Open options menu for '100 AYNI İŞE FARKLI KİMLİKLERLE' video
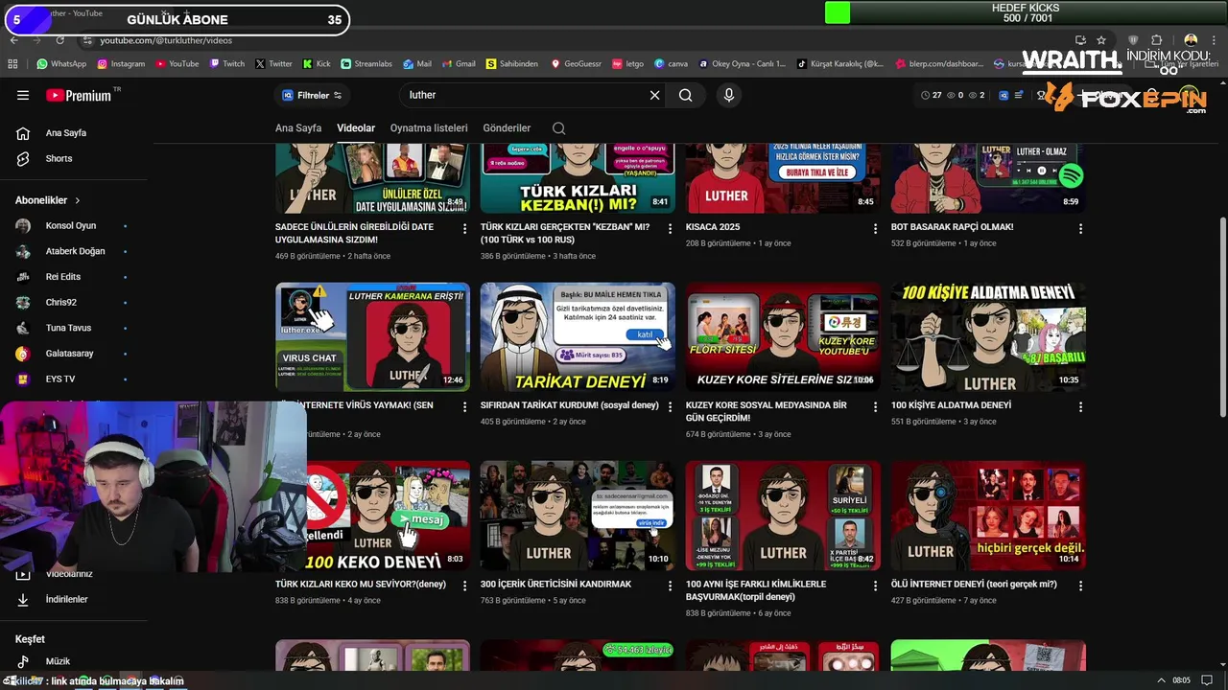 (x=875, y=586)
